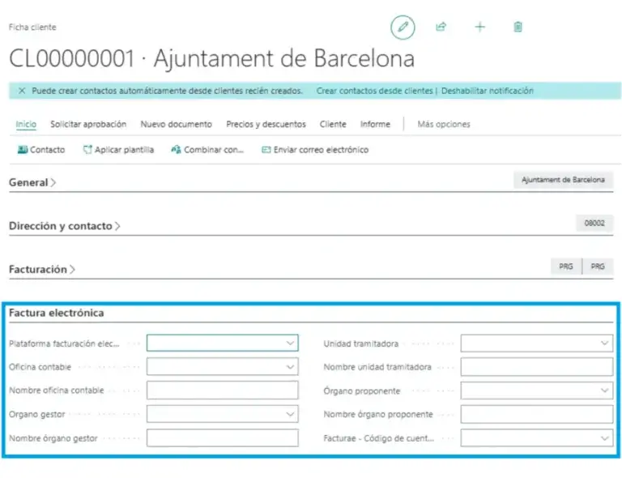Click the Nombre oficina contable field
This screenshot has height=478, width=622.
click(x=222, y=391)
